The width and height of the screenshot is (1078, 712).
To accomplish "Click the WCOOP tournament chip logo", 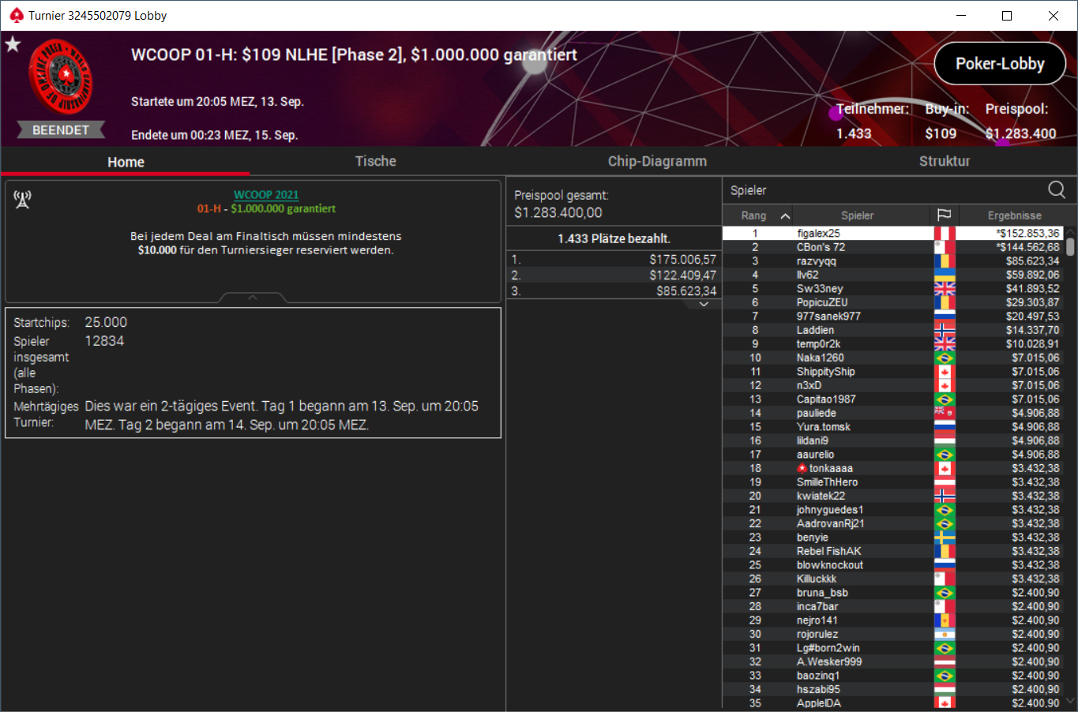I will coord(61,77).
